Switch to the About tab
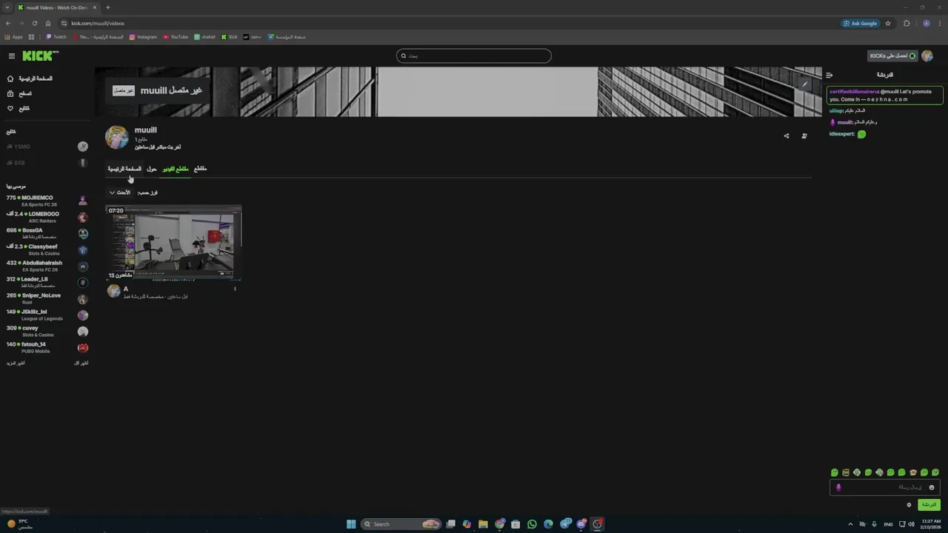Image resolution: width=948 pixels, height=533 pixels. pos(151,169)
